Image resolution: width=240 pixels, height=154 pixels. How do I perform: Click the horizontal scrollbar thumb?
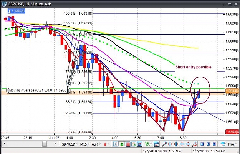pyautogui.click(x=45, y=144)
